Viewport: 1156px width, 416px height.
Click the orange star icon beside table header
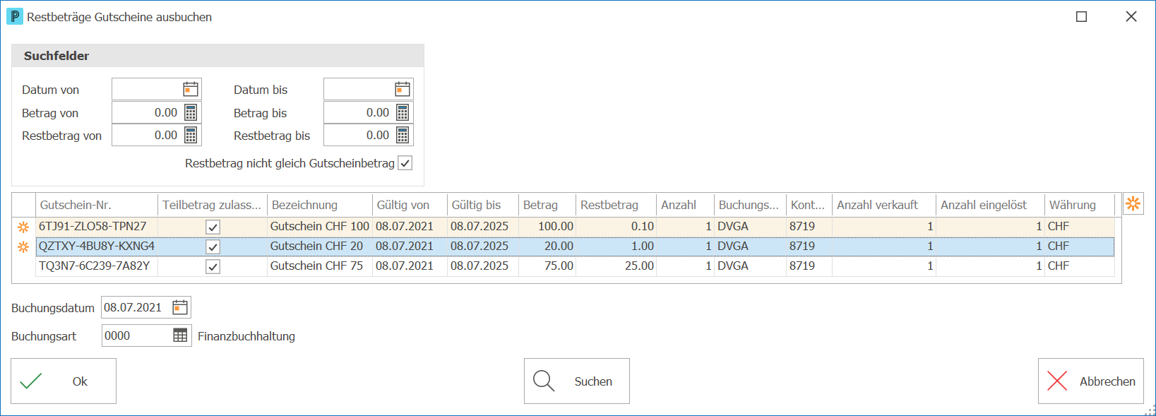(1133, 204)
